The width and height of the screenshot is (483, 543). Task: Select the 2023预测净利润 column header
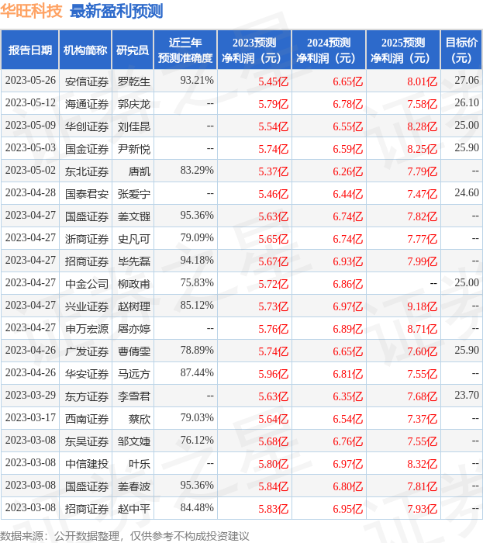click(254, 50)
